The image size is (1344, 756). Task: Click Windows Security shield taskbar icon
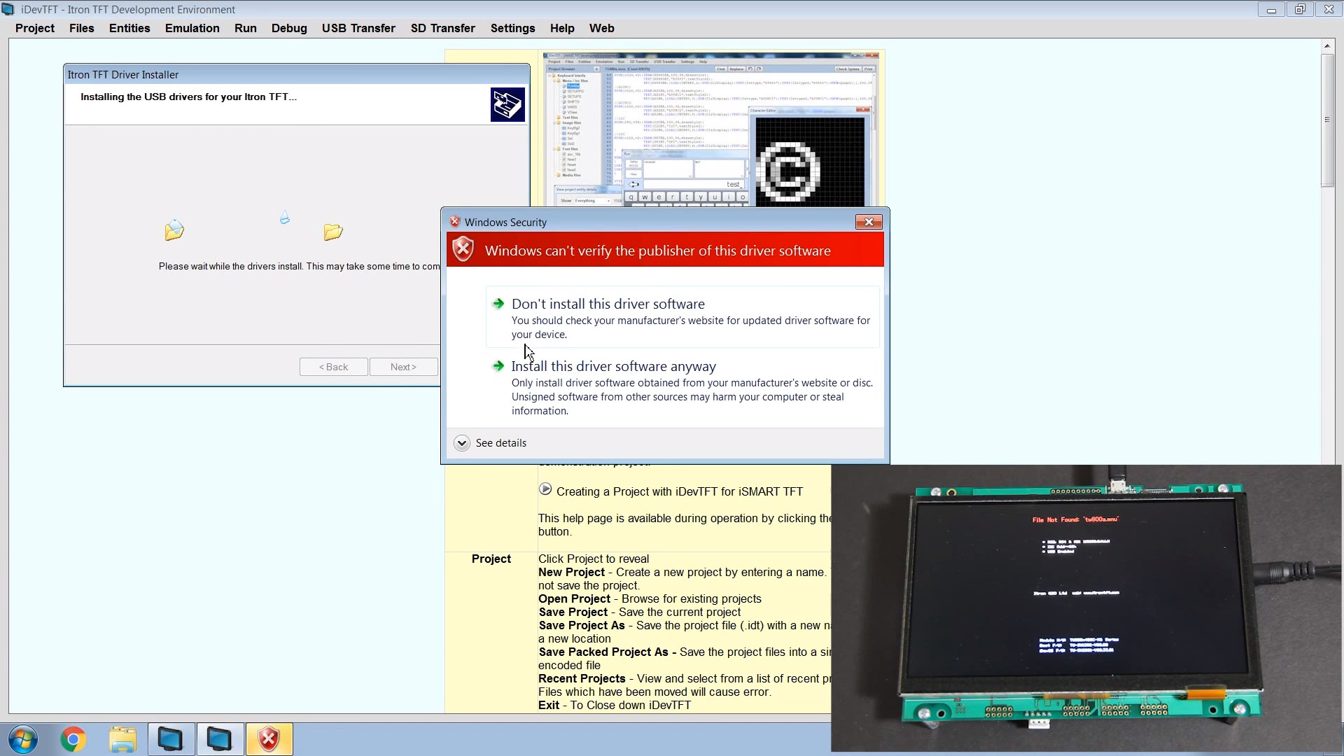coord(269,739)
